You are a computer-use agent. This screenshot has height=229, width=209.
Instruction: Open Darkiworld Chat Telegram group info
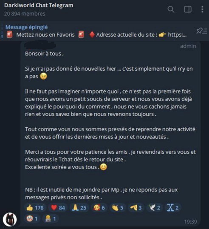point(39,5)
